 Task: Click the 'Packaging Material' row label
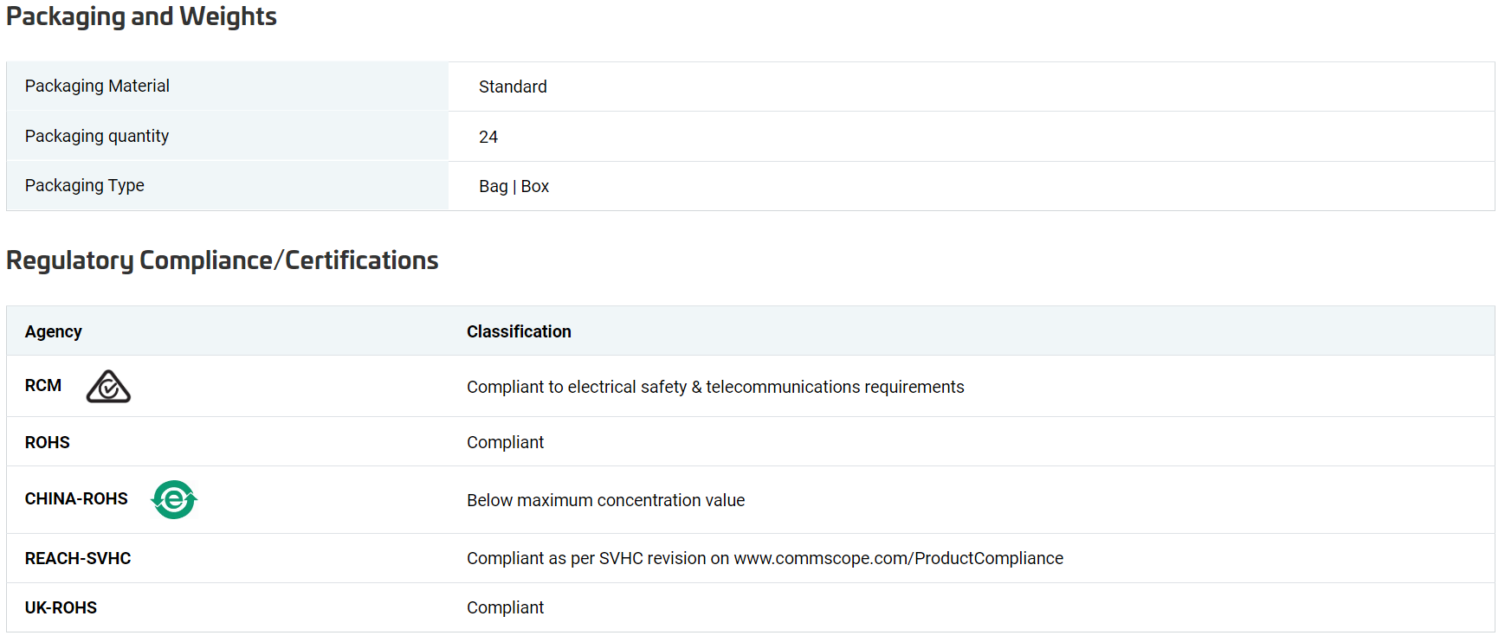pyautogui.click(x=97, y=86)
